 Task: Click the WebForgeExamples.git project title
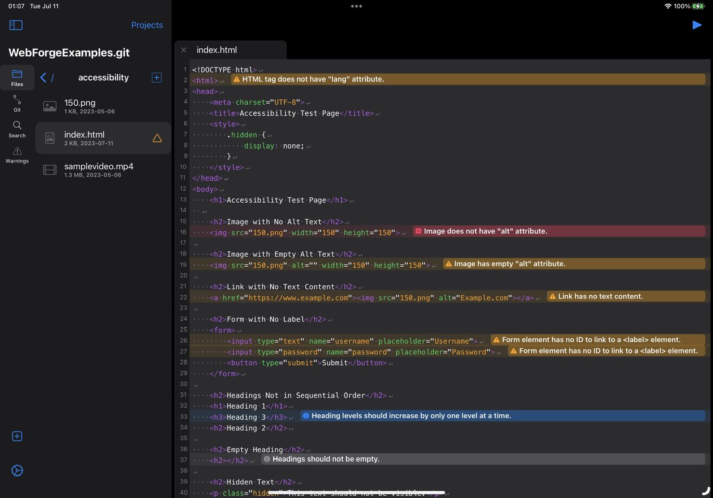pos(69,53)
